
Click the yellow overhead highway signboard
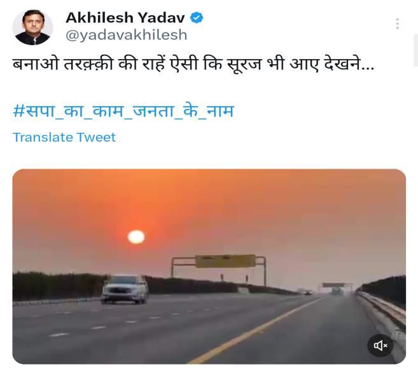225,261
